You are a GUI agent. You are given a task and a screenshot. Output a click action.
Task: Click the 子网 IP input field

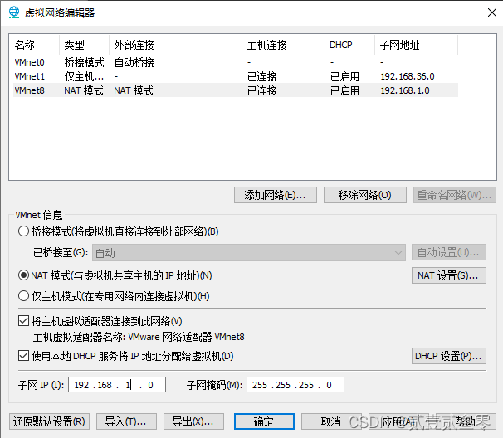(x=117, y=384)
